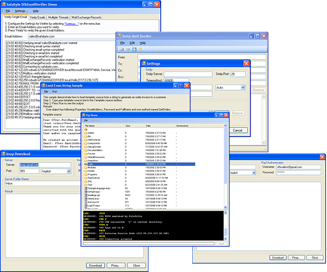Select the Forums folder icon in Ftp Demo
327x272 pixels.
[86, 153]
